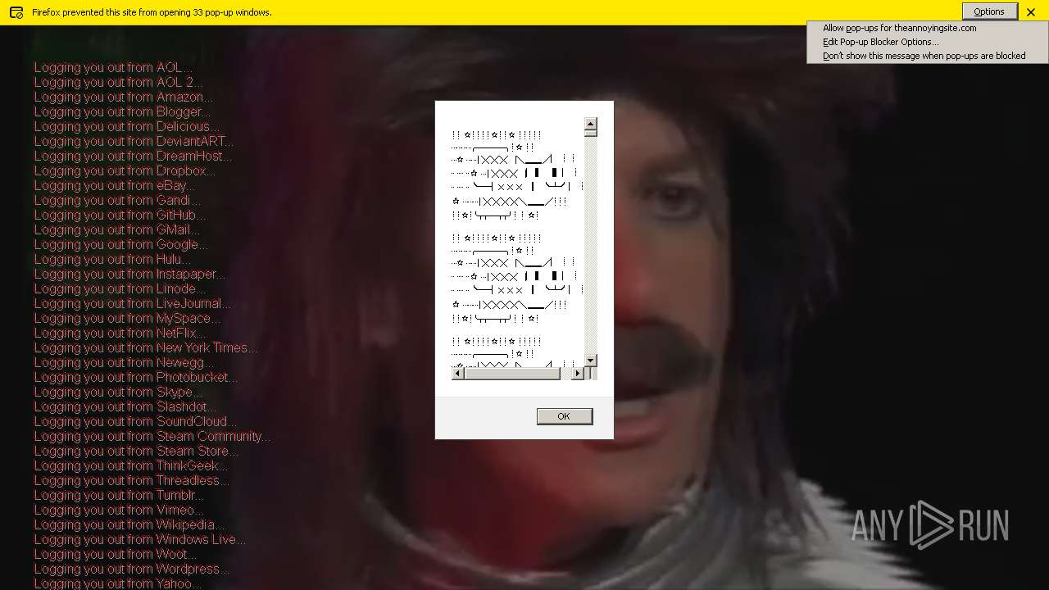Select Edit Pop-up Blocker Options
This screenshot has height=590, width=1049.
[x=881, y=42]
